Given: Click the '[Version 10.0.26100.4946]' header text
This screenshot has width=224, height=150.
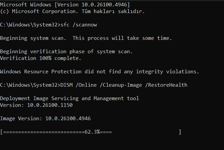Looking at the screenshot, I should 92,5.
